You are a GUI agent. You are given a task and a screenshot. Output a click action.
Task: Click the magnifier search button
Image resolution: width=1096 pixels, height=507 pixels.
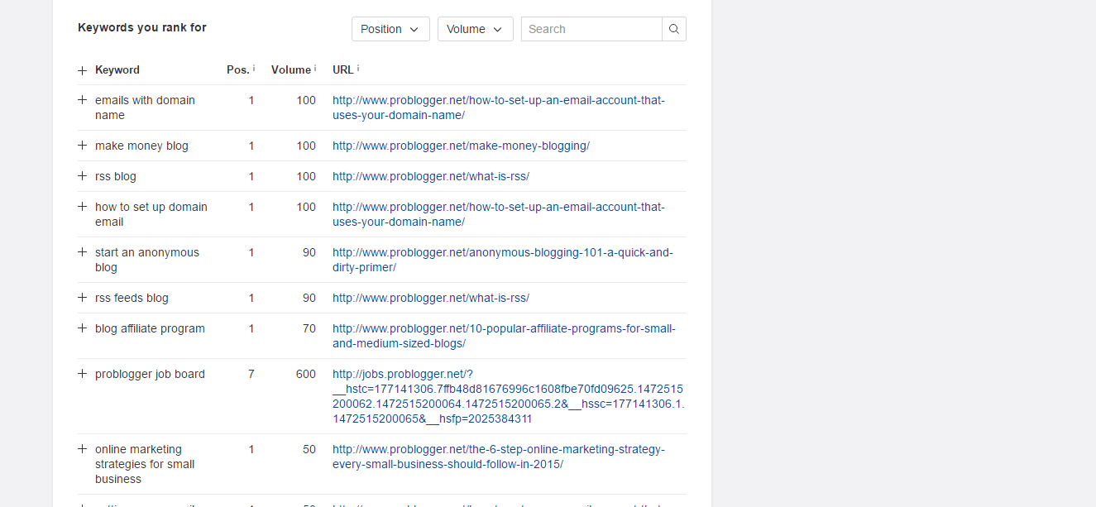[x=674, y=29]
